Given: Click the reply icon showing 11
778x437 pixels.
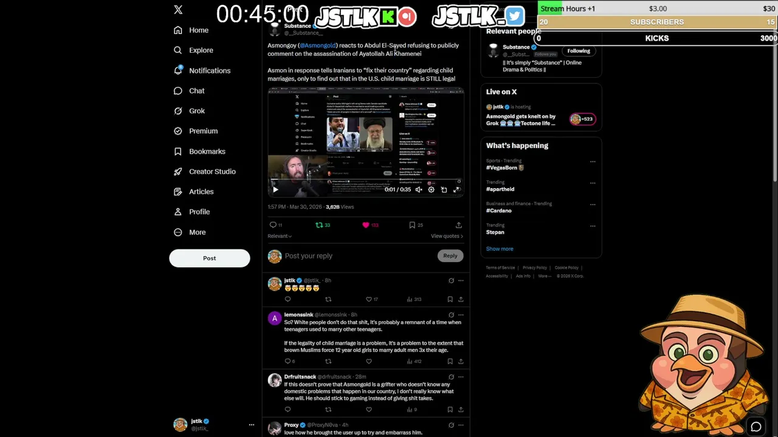Looking at the screenshot, I should point(276,225).
